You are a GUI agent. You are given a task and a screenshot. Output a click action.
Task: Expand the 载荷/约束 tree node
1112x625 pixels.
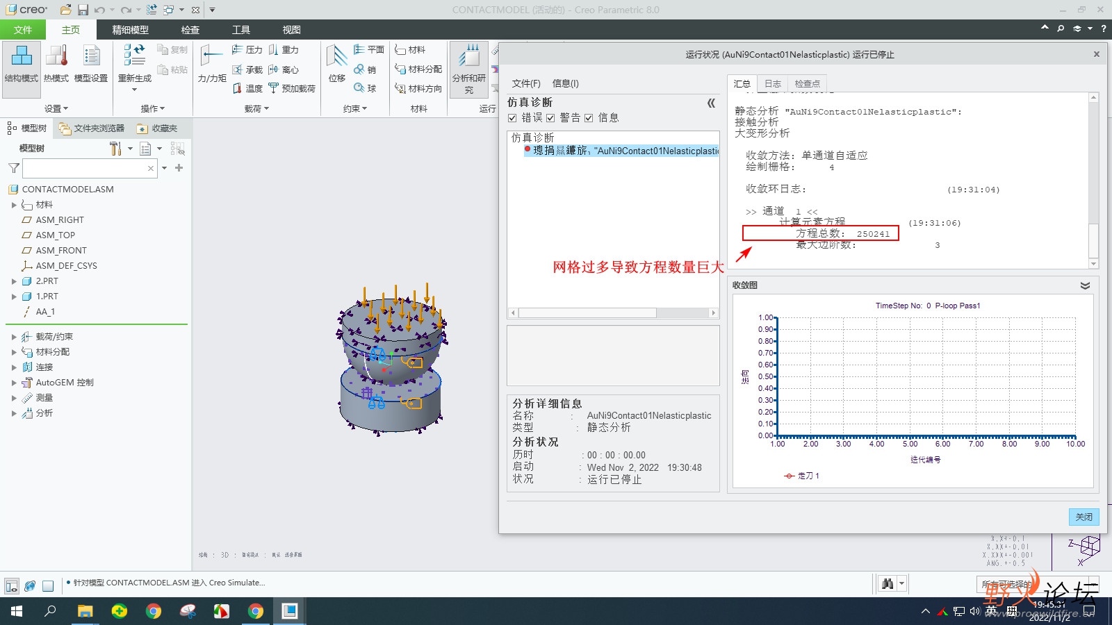coord(14,337)
